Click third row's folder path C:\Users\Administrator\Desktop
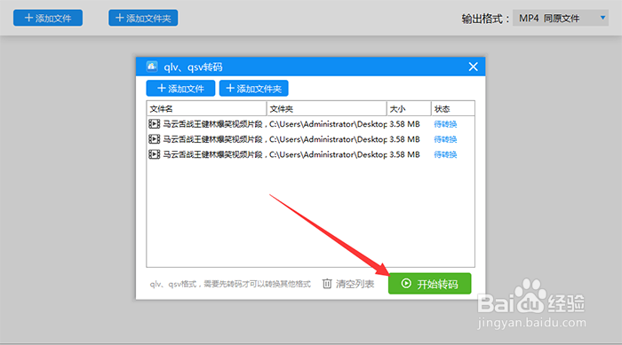Image resolution: width=622 pixels, height=345 pixels. (x=328, y=154)
